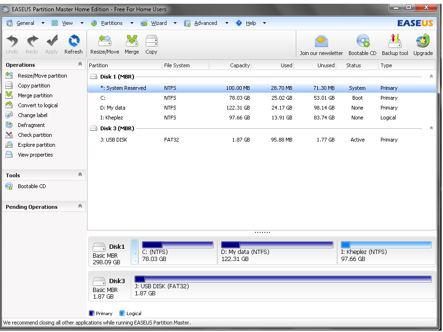Screen dimensions: 443x332
Task: Open the Partitions menu
Action: click(x=111, y=23)
